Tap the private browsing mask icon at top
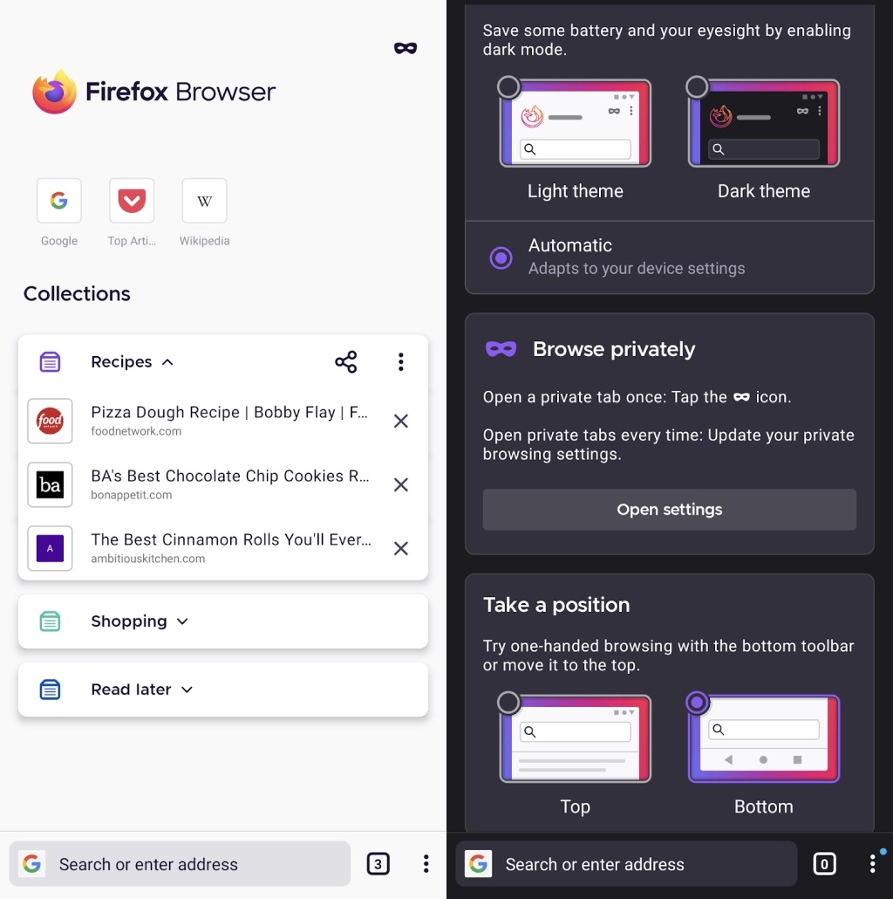The height and width of the screenshot is (899, 893). [x=405, y=48]
